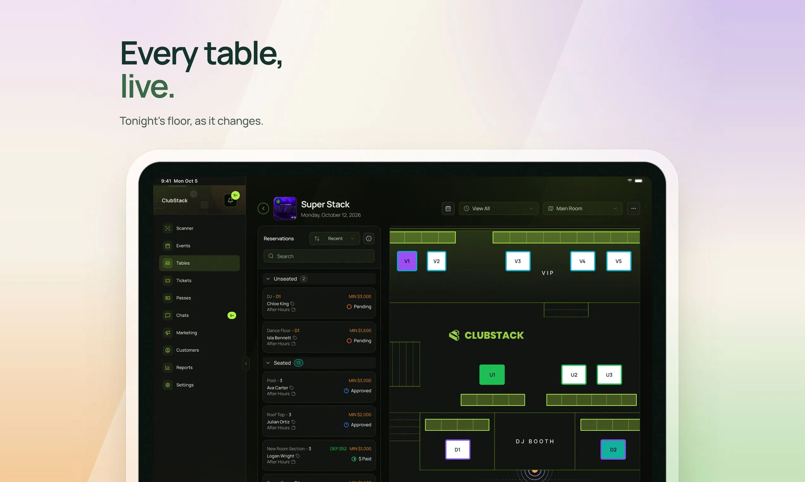This screenshot has width=805, height=482.
Task: Open Scanner in the sidebar
Action: point(199,228)
